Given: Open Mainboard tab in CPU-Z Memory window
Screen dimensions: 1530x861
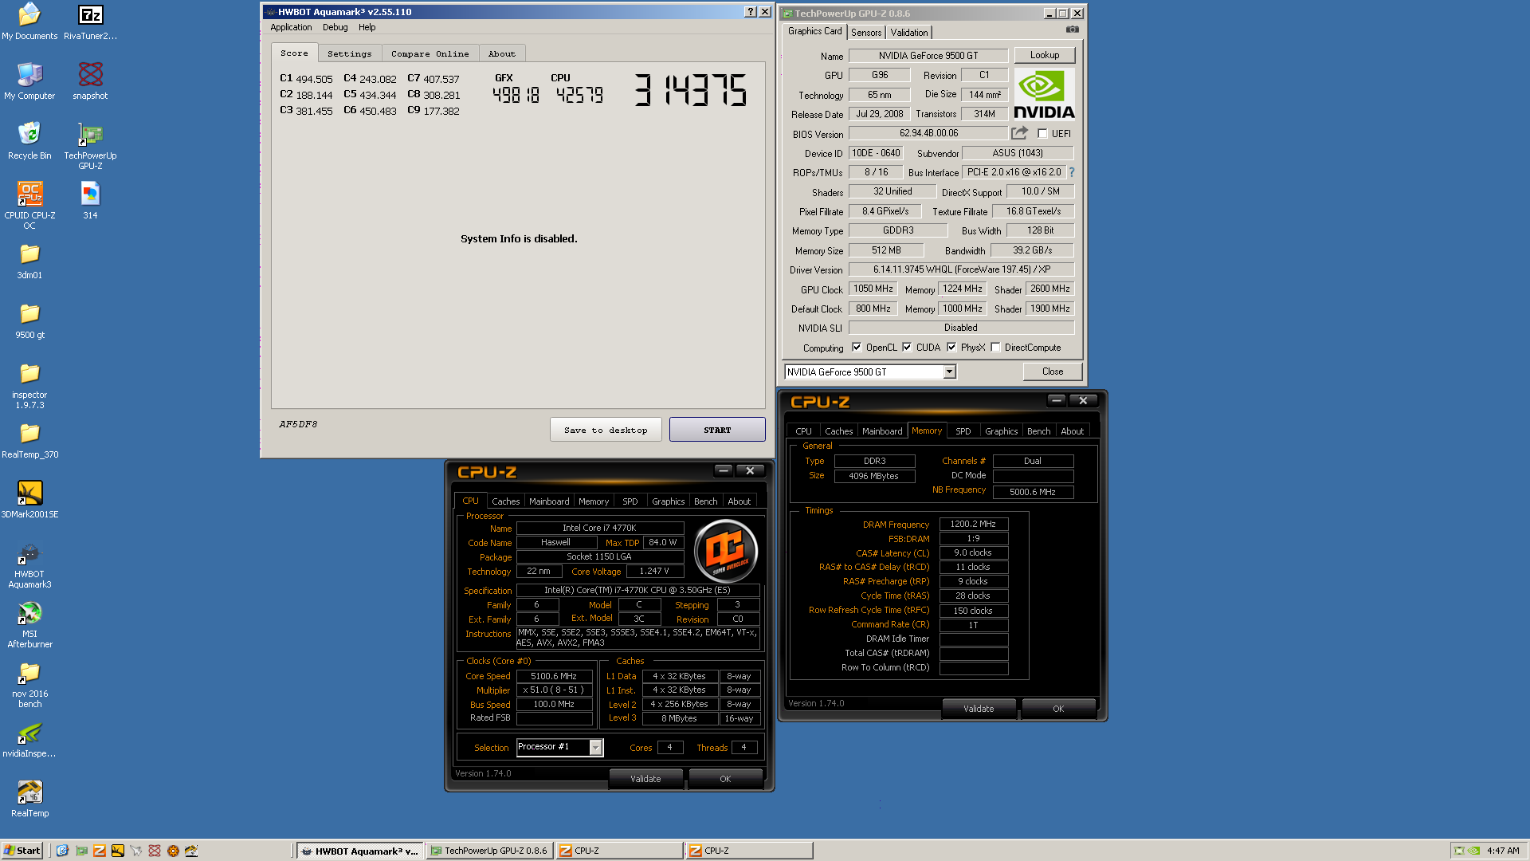Looking at the screenshot, I should (882, 431).
